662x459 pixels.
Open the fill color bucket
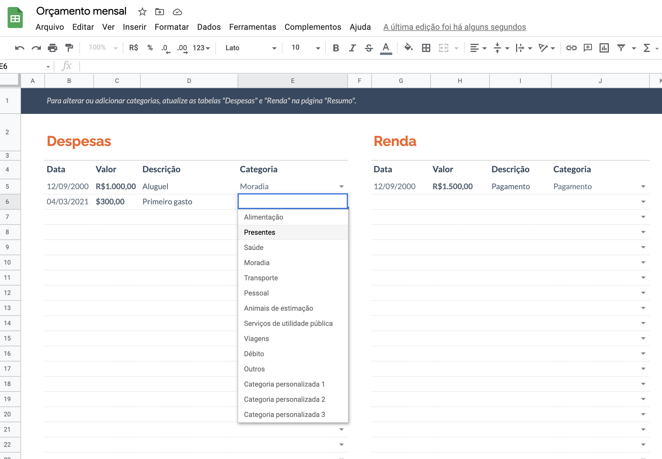[x=408, y=48]
